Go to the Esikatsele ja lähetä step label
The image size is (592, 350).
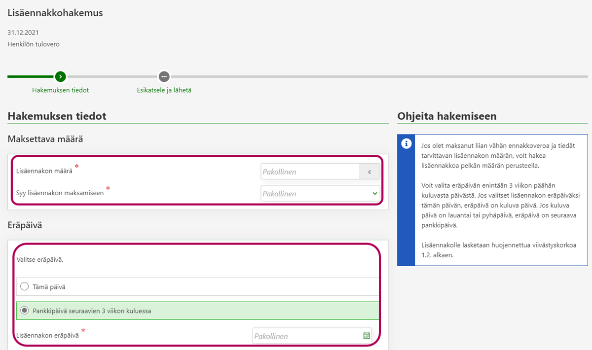click(x=164, y=90)
